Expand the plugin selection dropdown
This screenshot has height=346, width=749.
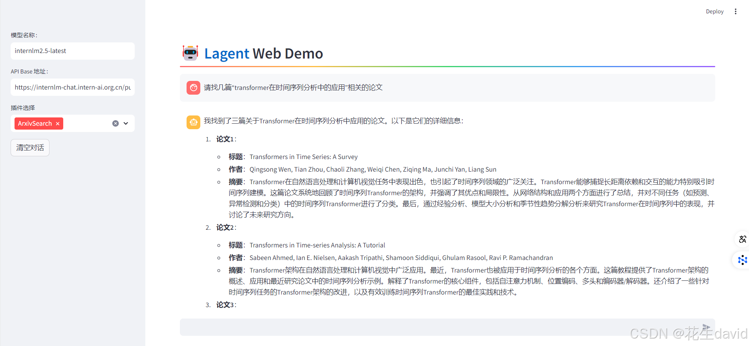click(126, 123)
